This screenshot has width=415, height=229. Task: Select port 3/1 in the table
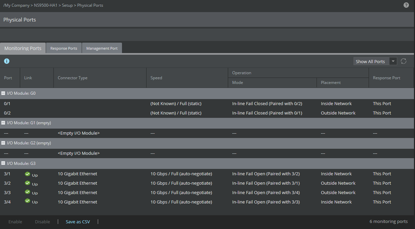click(x=207, y=174)
